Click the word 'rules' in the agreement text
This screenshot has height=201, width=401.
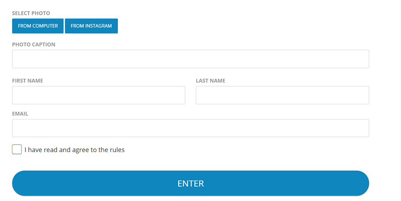coord(117,150)
